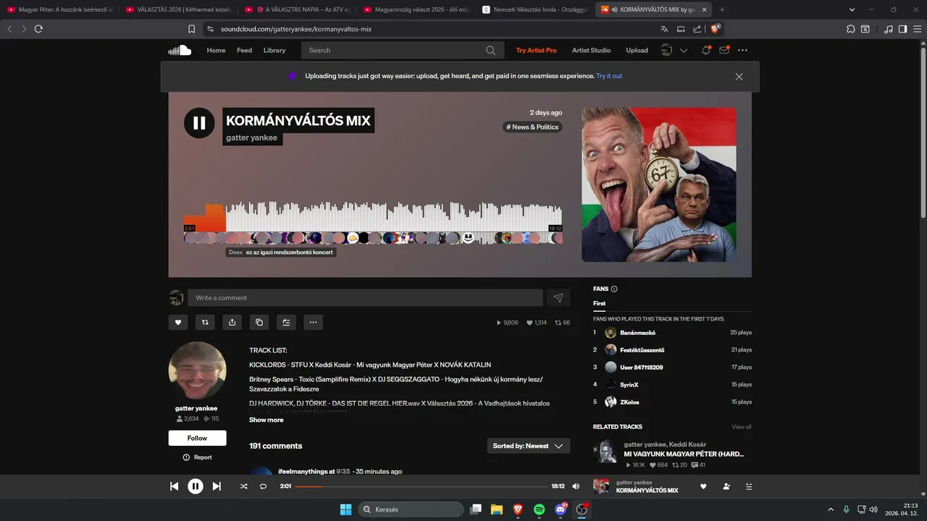Open fan Festéktüsszentő profile
Image resolution: width=927 pixels, height=521 pixels.
coord(642,350)
